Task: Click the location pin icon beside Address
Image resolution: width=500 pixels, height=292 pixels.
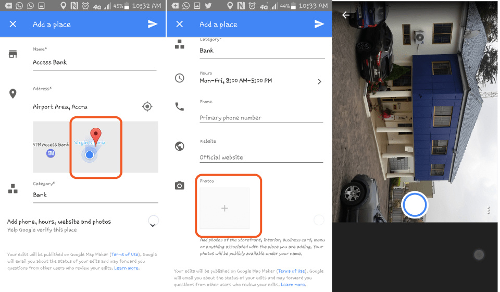Action: click(12, 94)
